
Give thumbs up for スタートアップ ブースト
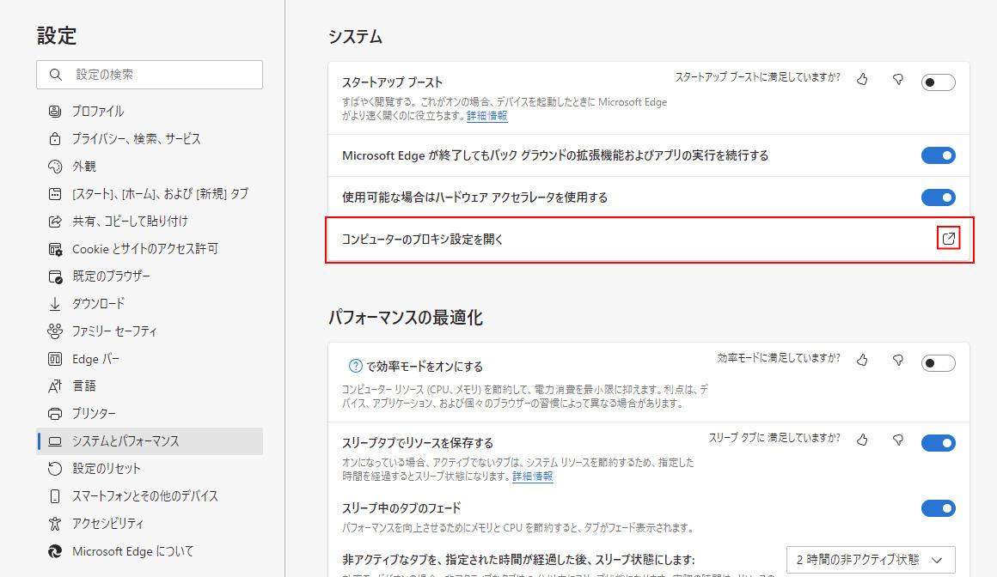click(x=862, y=79)
